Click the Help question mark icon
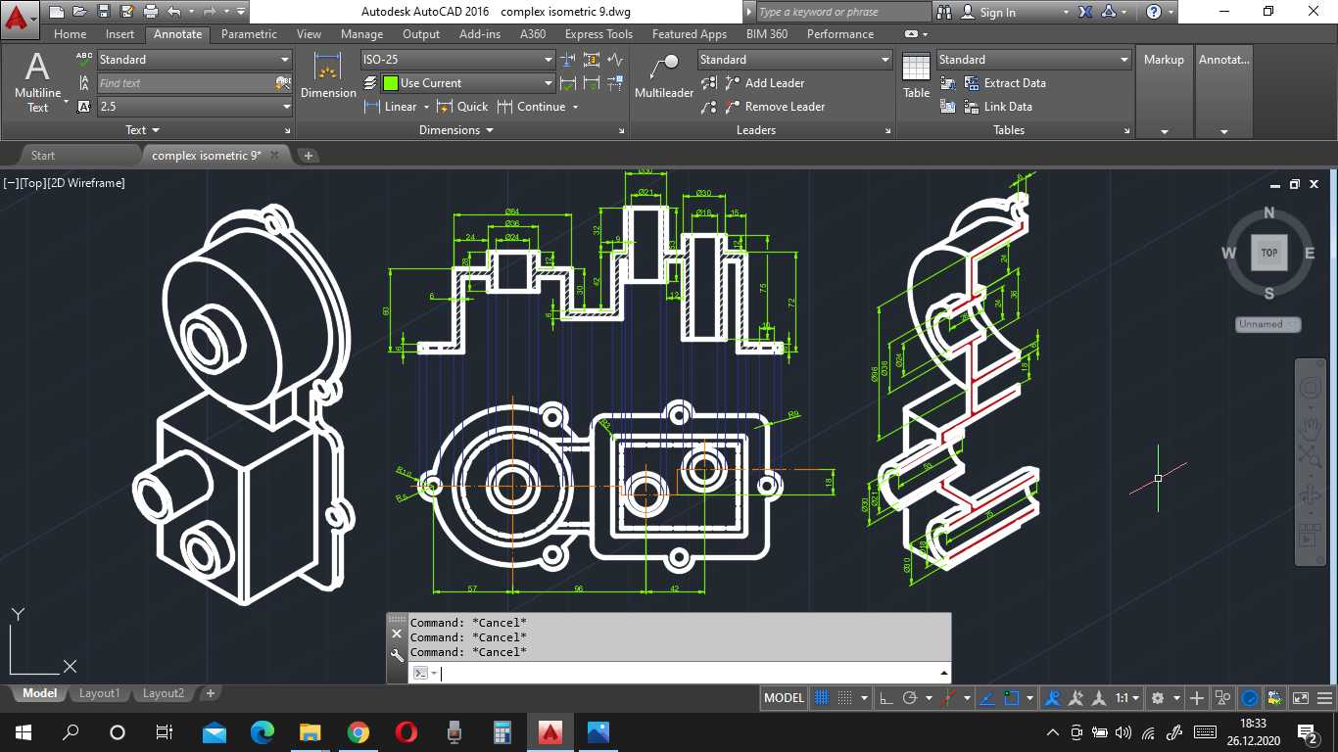The width and height of the screenshot is (1338, 752). click(1154, 12)
